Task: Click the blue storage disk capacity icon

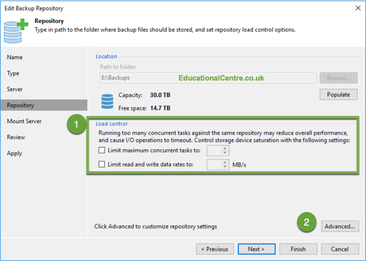Action: [x=107, y=101]
